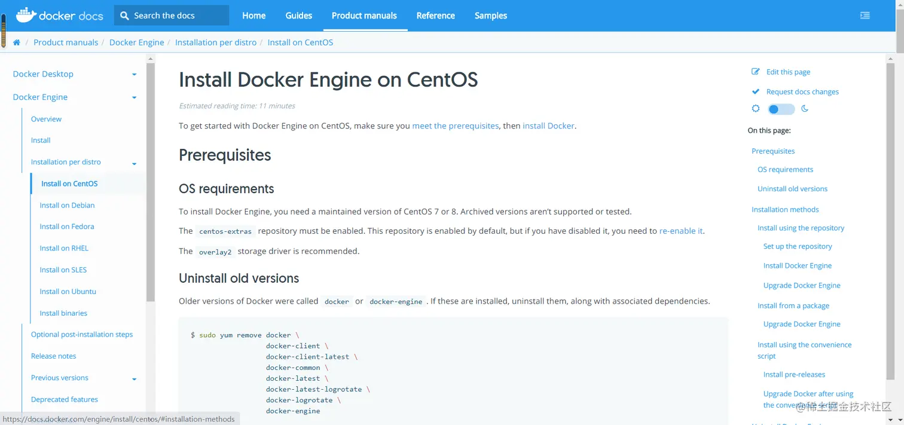Click the moon dark-mode icon

[x=805, y=109]
